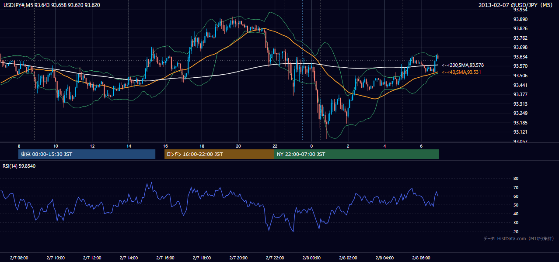Click the 93.506 price axis label

tap(521, 76)
